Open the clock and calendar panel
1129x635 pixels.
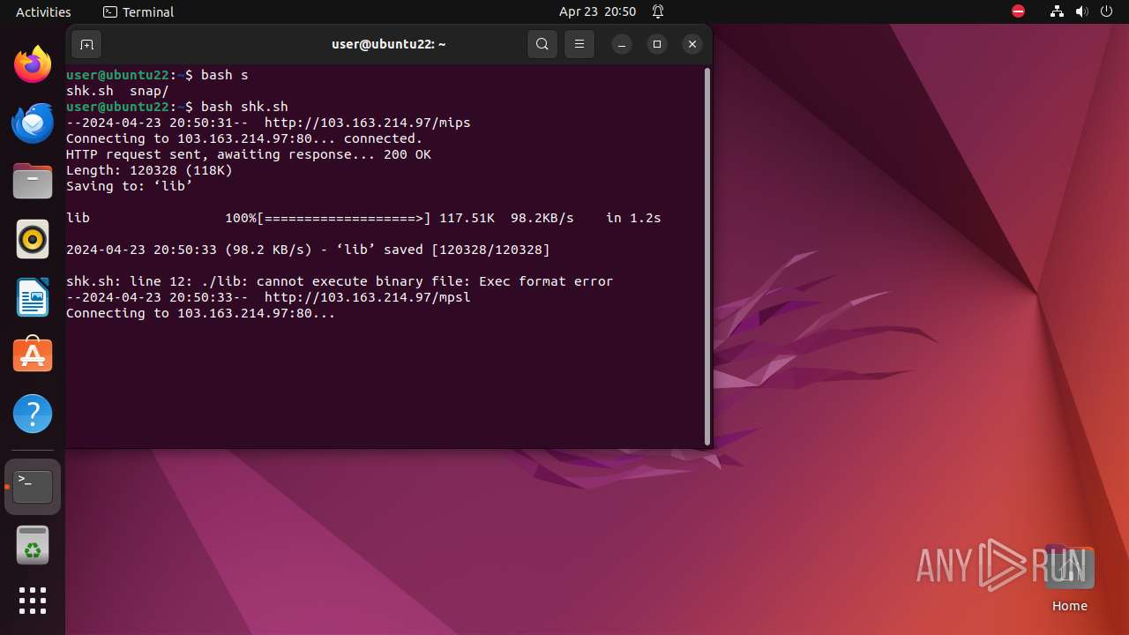(597, 11)
